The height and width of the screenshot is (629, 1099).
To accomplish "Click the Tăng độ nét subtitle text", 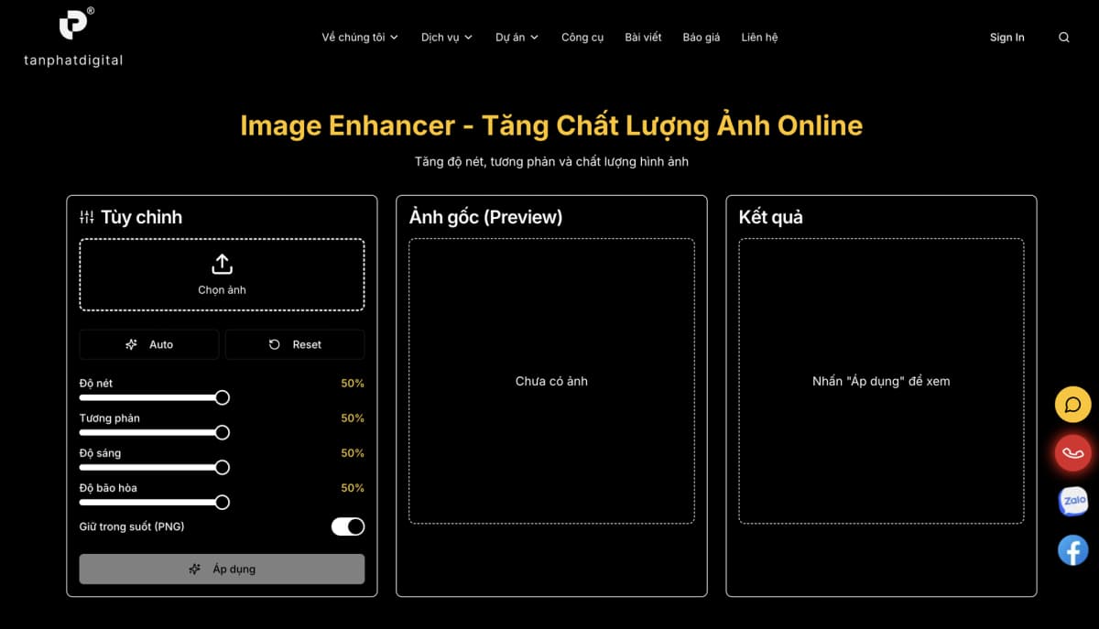I will 551,162.
